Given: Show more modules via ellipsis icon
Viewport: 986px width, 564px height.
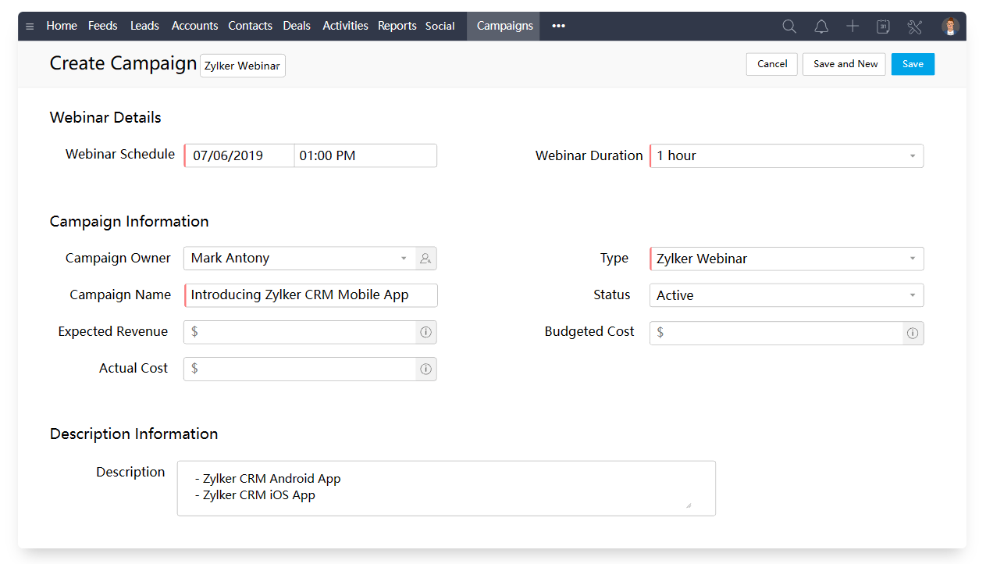Looking at the screenshot, I should (558, 26).
